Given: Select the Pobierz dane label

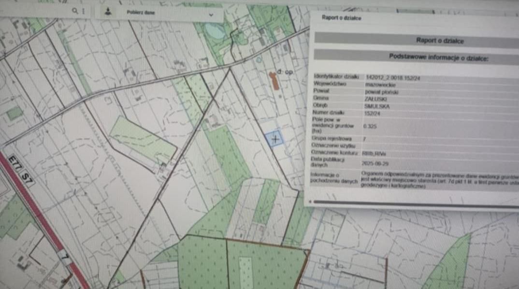Looking at the screenshot, I should (141, 12).
